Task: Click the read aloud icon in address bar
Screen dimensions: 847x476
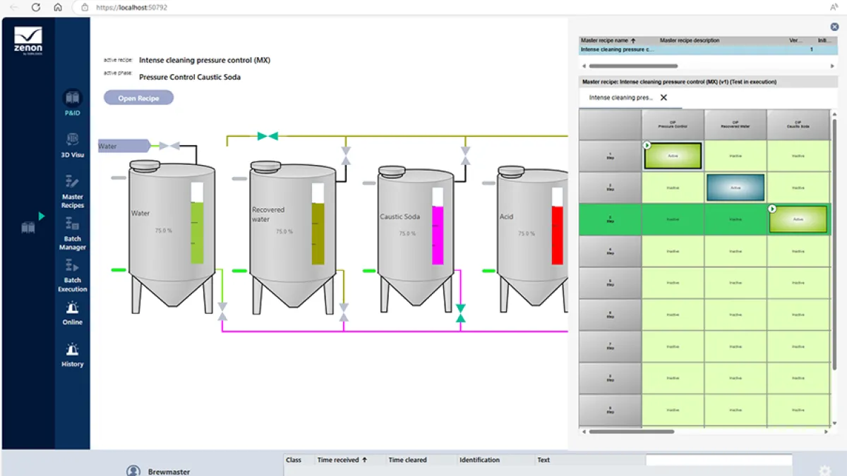Action: click(x=834, y=7)
